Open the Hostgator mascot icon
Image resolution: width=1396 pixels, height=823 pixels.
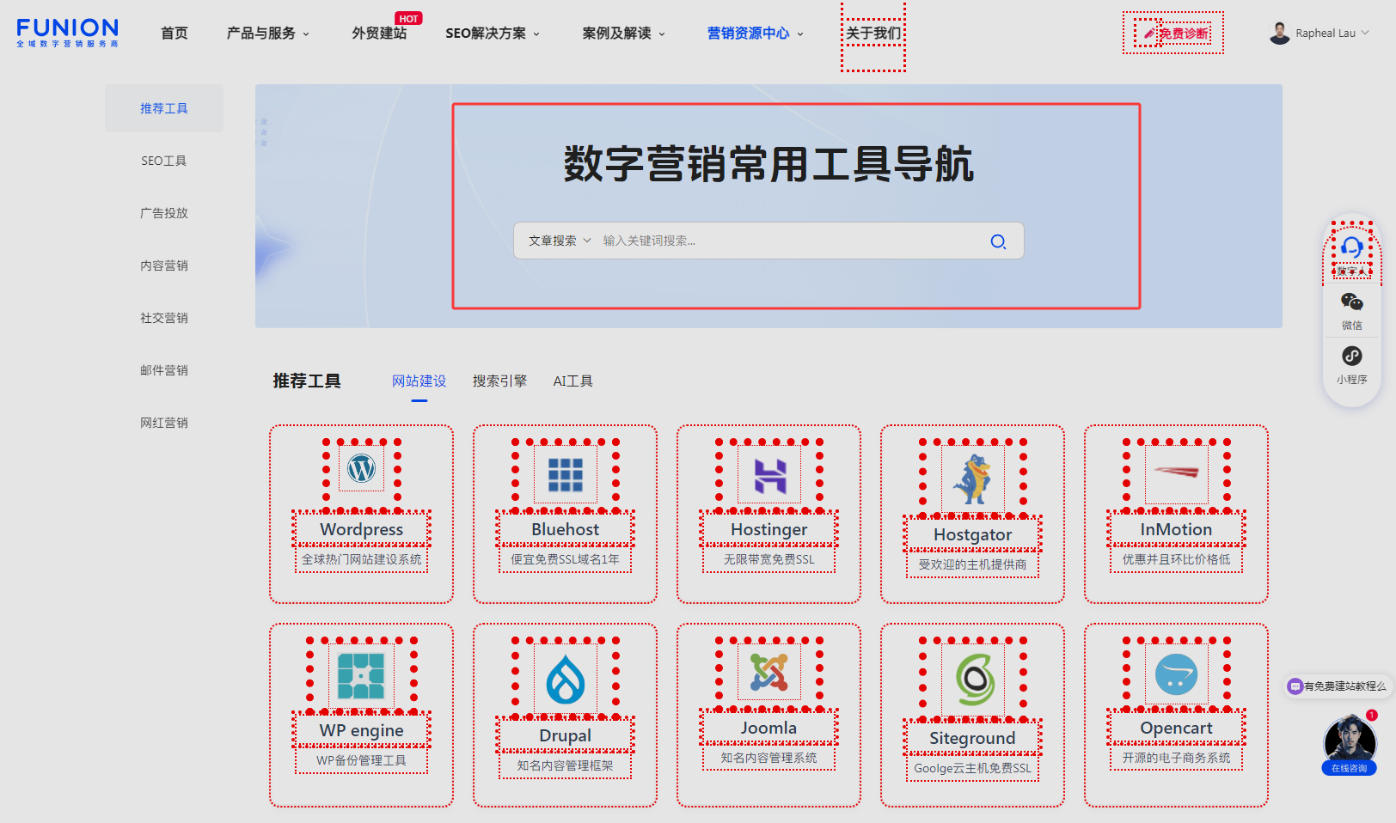pyautogui.click(x=973, y=479)
